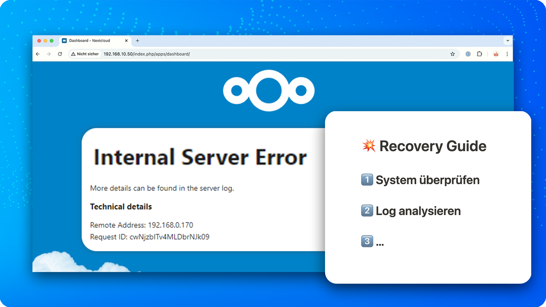Go back with the browser back arrow

point(38,54)
